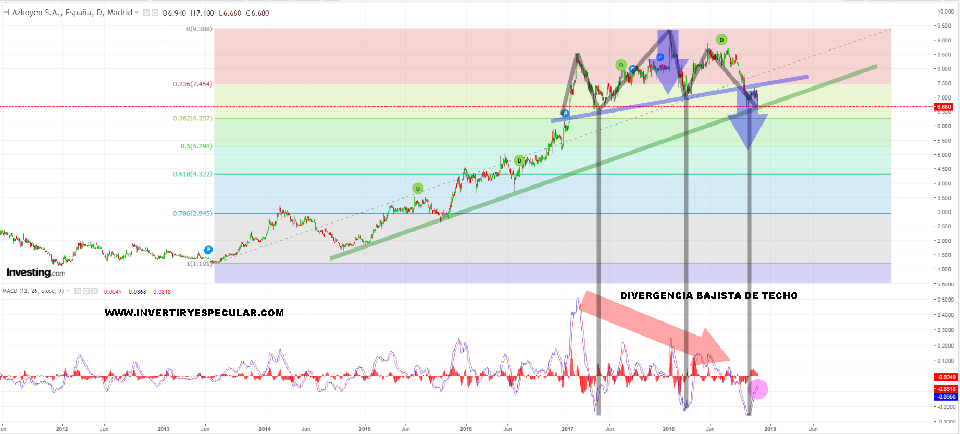
Task: Click the red 6.680 current price label
Action: [944, 107]
